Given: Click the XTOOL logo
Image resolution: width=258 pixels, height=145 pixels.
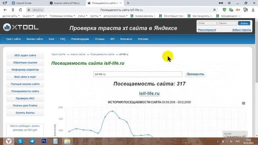Looking at the screenshot, I should click(x=21, y=27).
